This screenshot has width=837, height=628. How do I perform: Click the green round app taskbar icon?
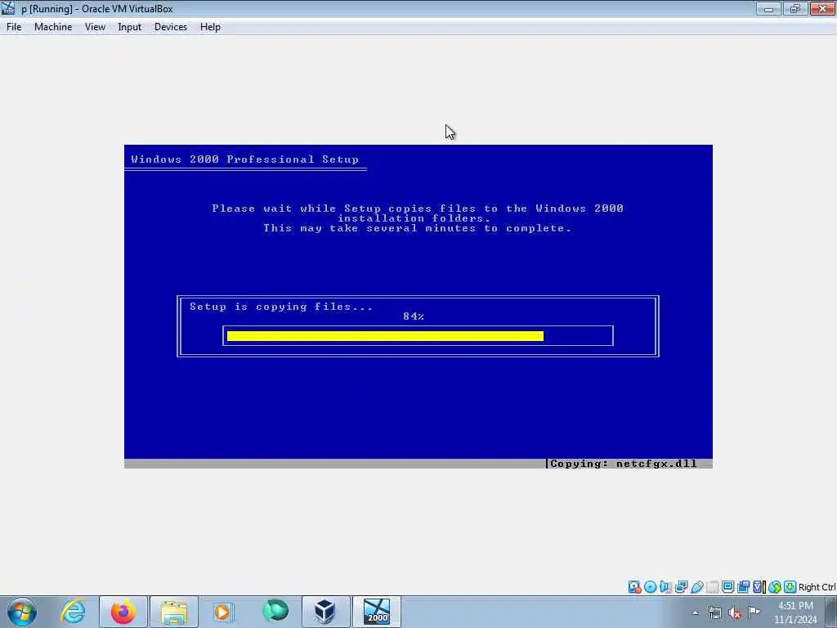point(275,612)
